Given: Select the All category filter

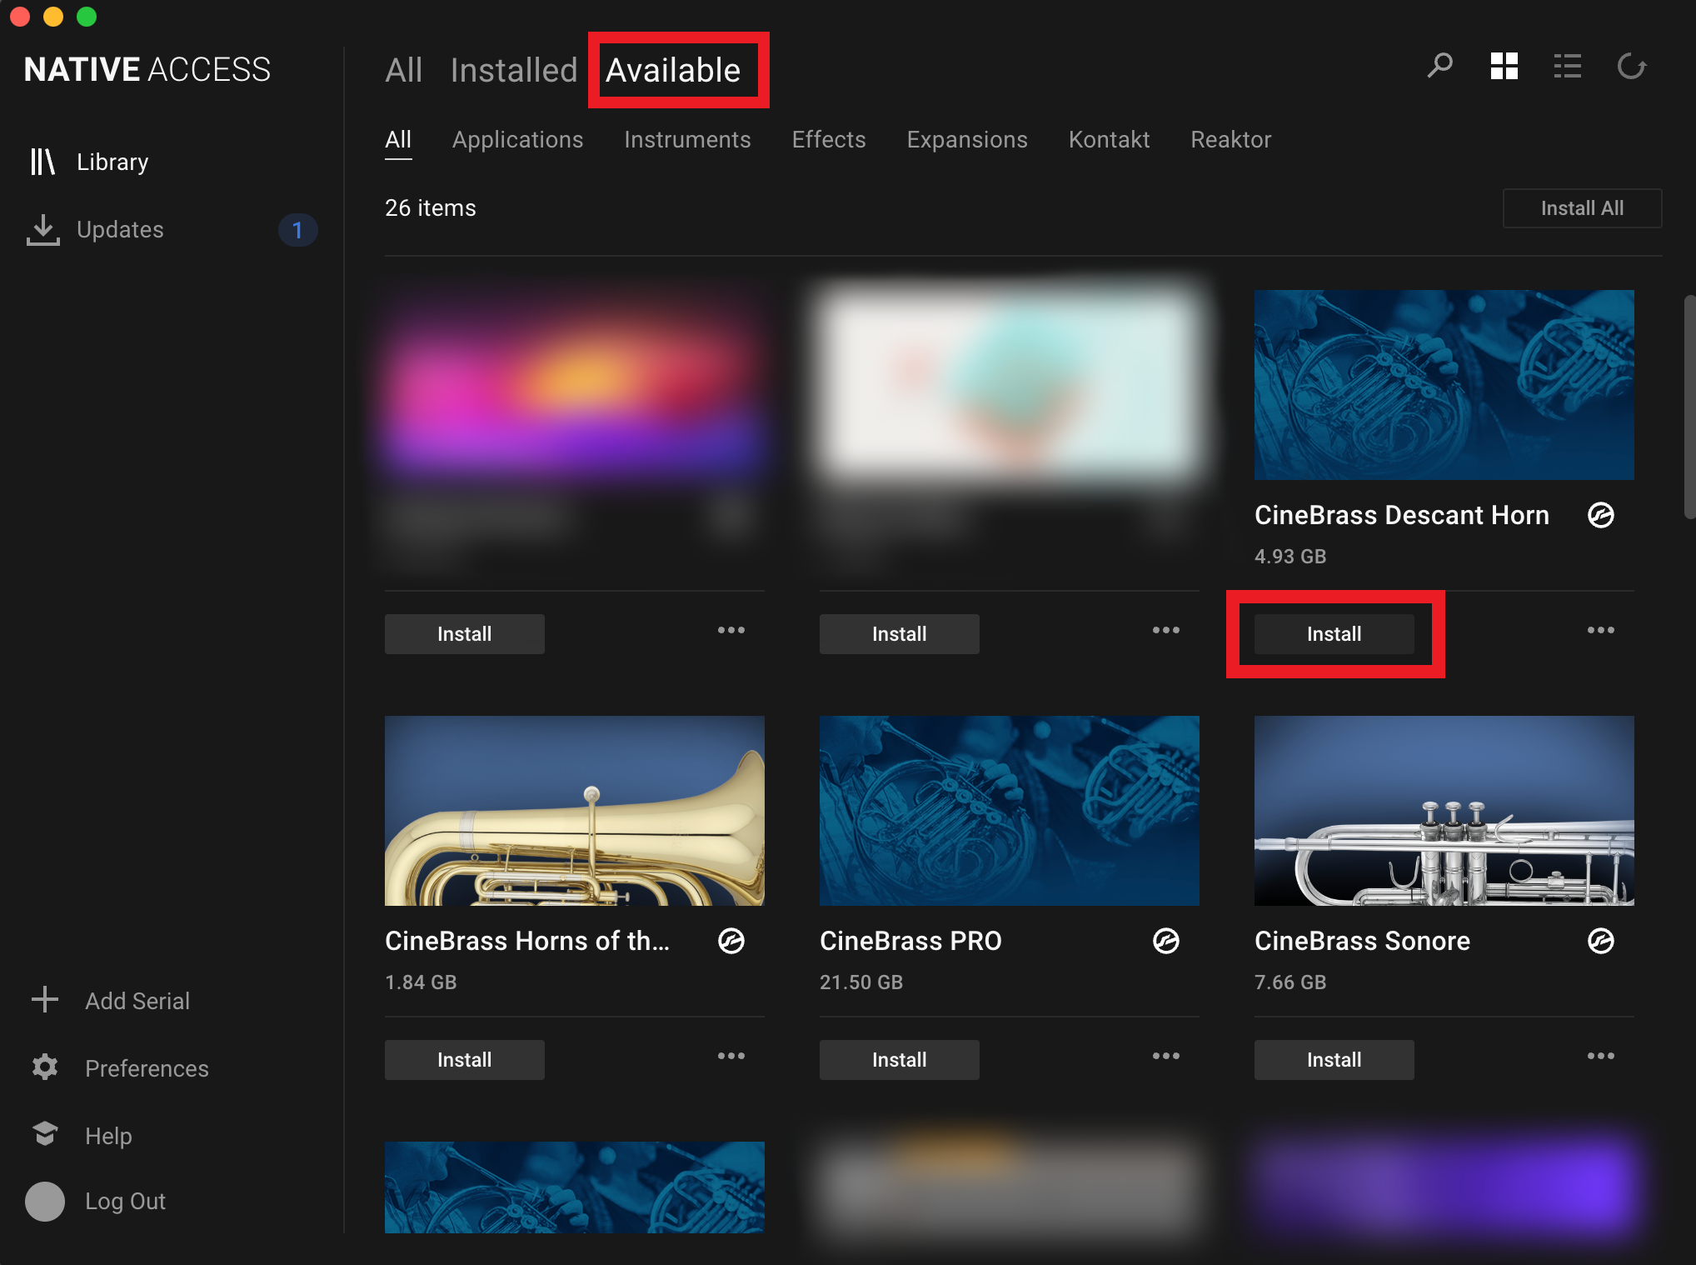Looking at the screenshot, I should point(398,139).
